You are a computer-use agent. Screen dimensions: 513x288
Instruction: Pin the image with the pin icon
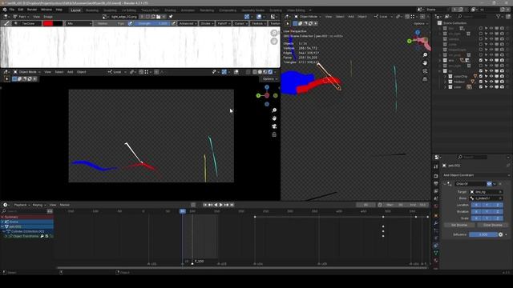tap(171, 16)
